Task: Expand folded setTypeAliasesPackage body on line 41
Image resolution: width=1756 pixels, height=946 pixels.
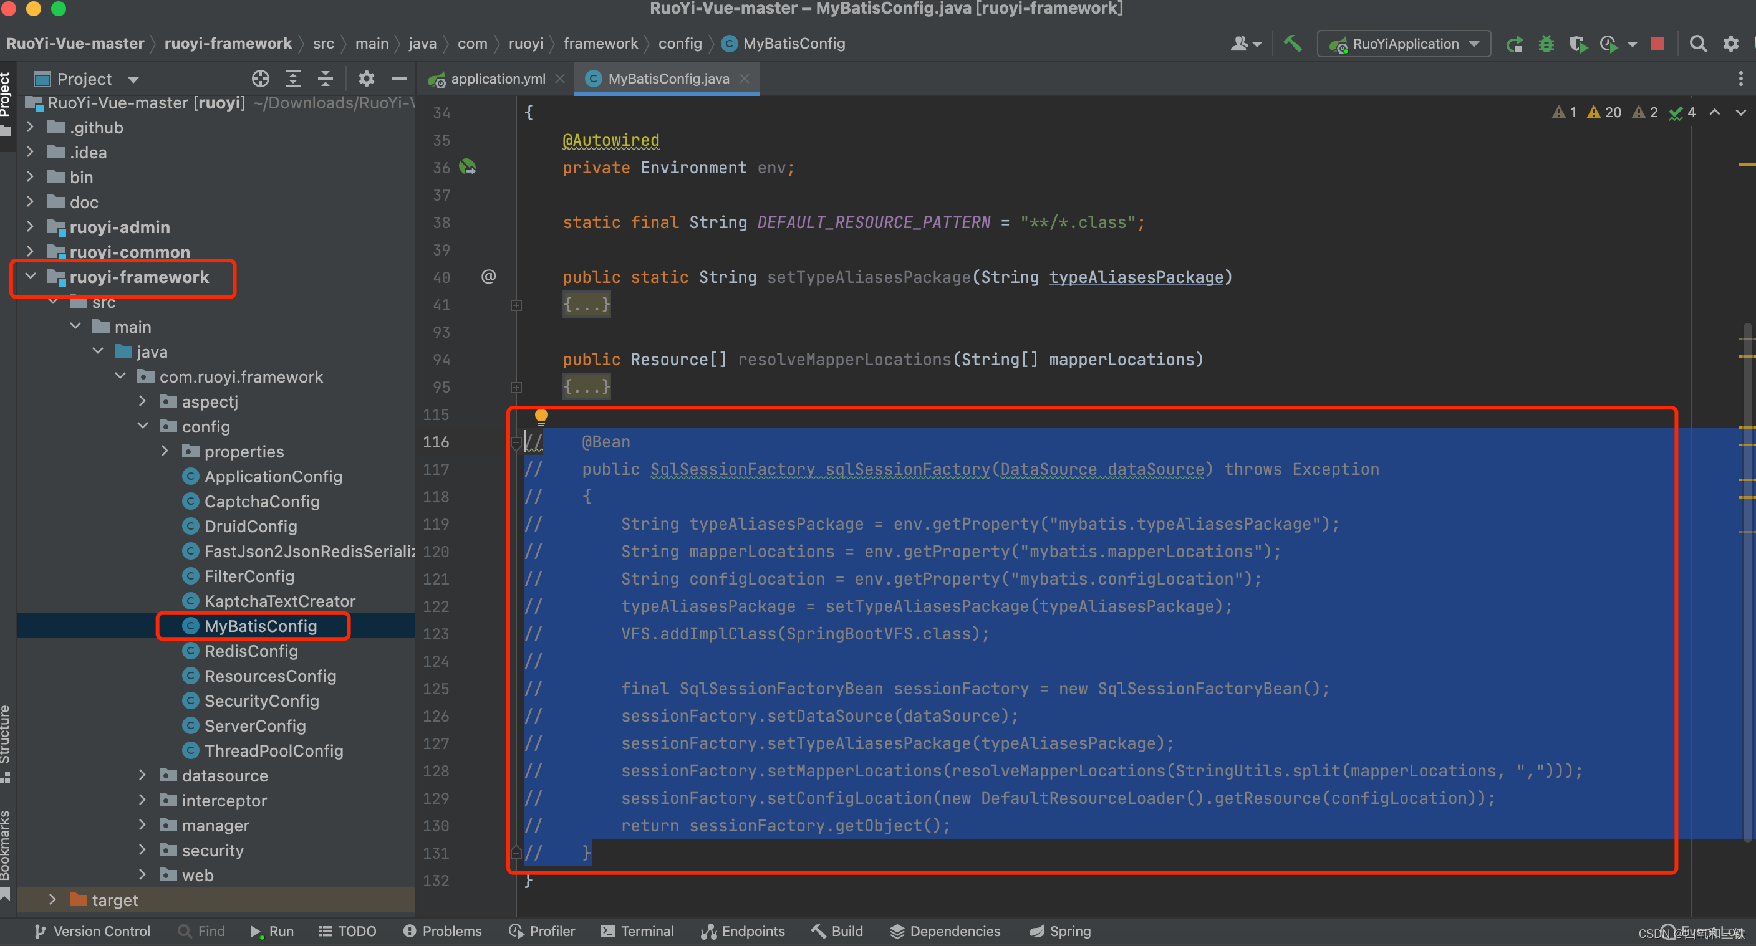Action: 586,305
